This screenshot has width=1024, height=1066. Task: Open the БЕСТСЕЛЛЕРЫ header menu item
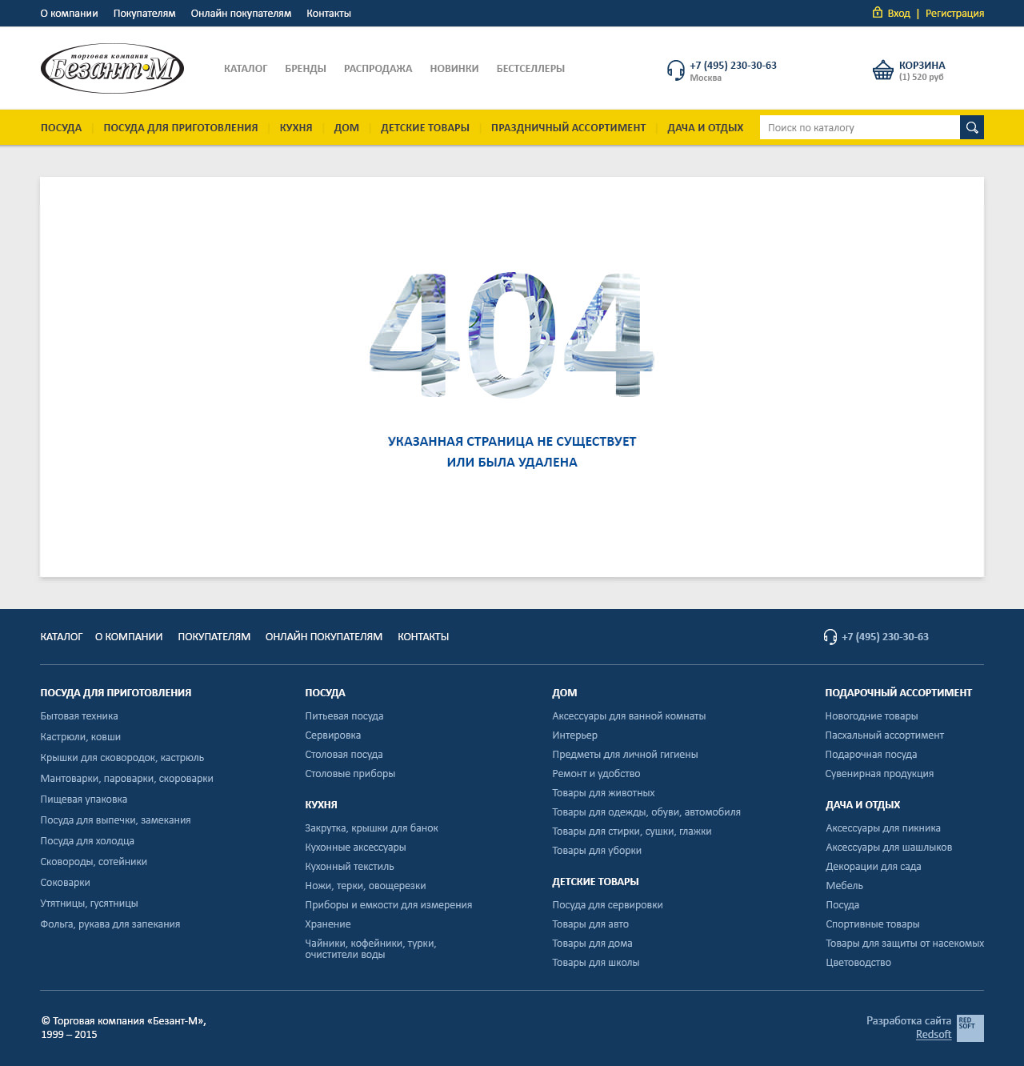(530, 69)
